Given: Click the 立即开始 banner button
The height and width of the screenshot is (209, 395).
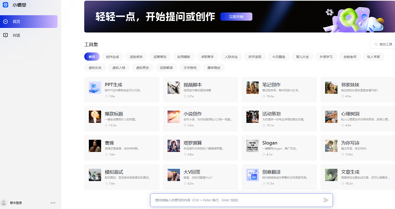Looking at the screenshot, I should click(x=236, y=17).
